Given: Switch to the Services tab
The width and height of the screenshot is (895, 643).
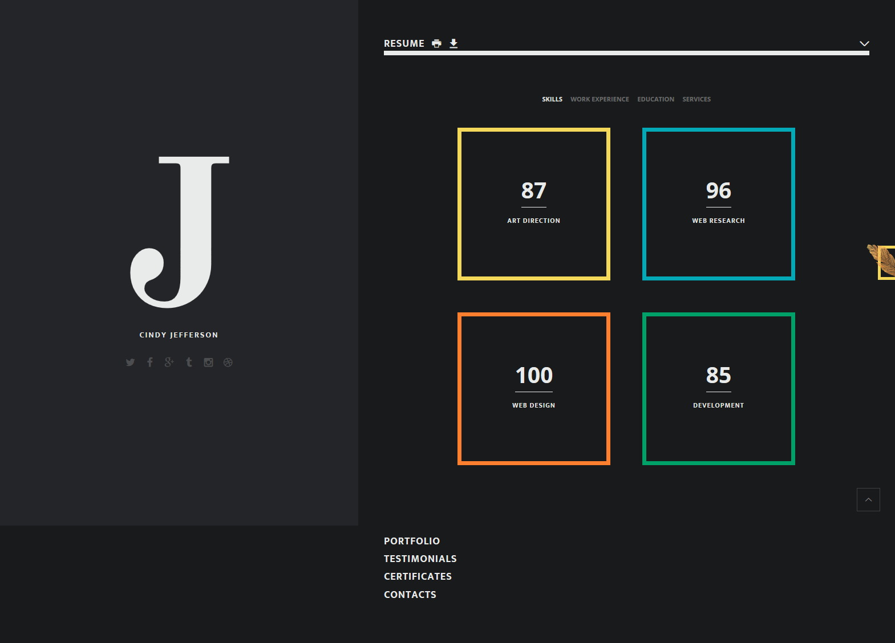Looking at the screenshot, I should coord(696,99).
